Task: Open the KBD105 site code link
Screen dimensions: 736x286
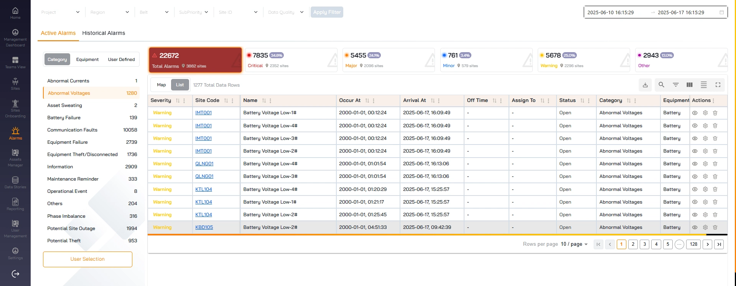Action: [x=204, y=227]
